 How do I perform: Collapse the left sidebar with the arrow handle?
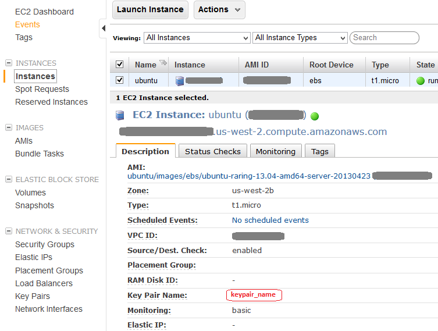coord(103,28)
